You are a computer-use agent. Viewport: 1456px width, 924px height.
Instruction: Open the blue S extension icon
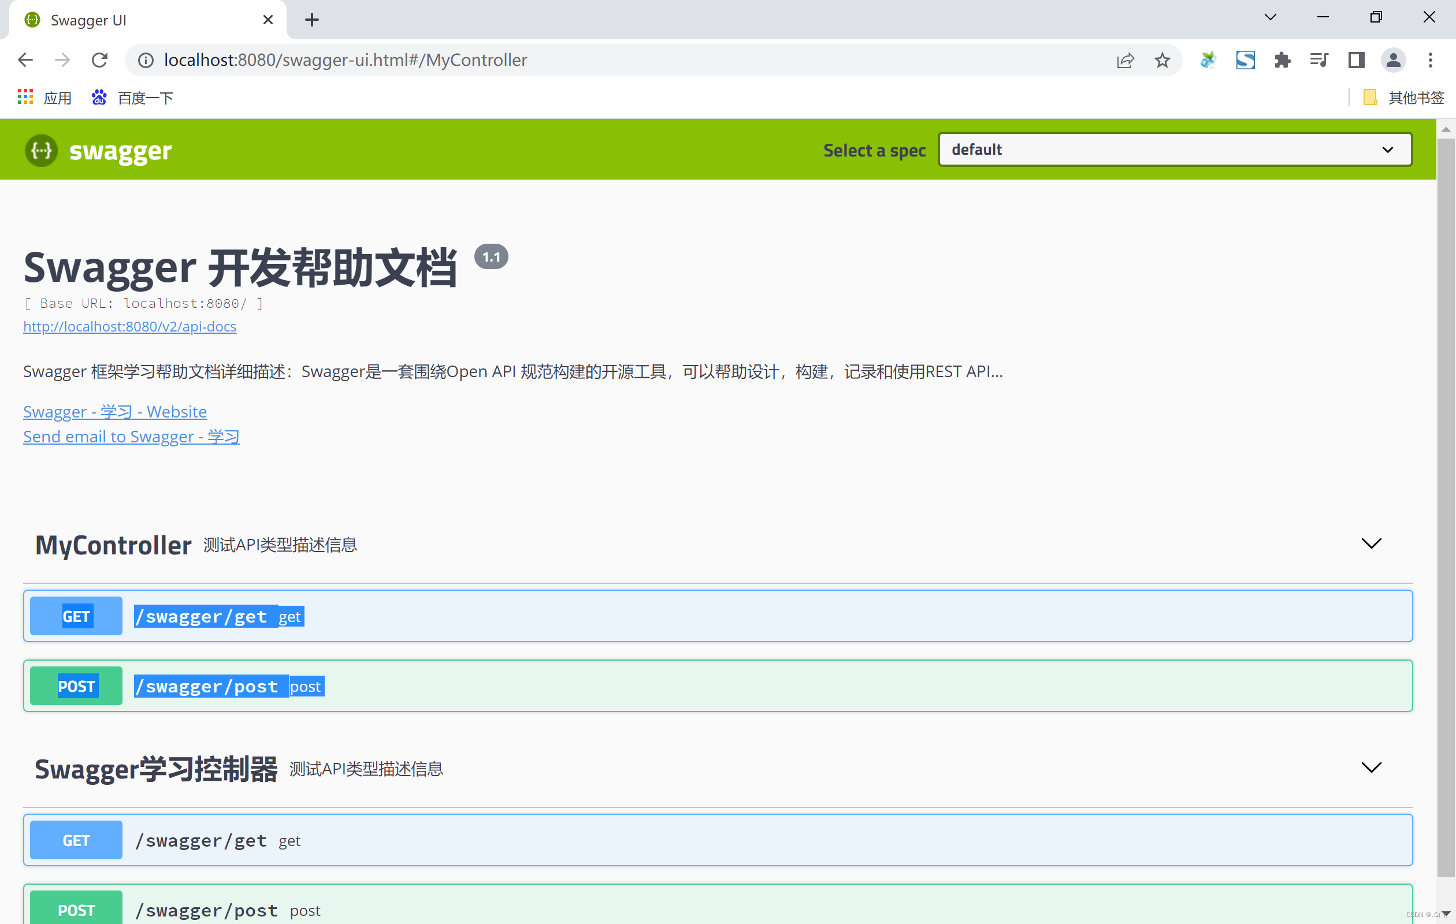coord(1246,60)
